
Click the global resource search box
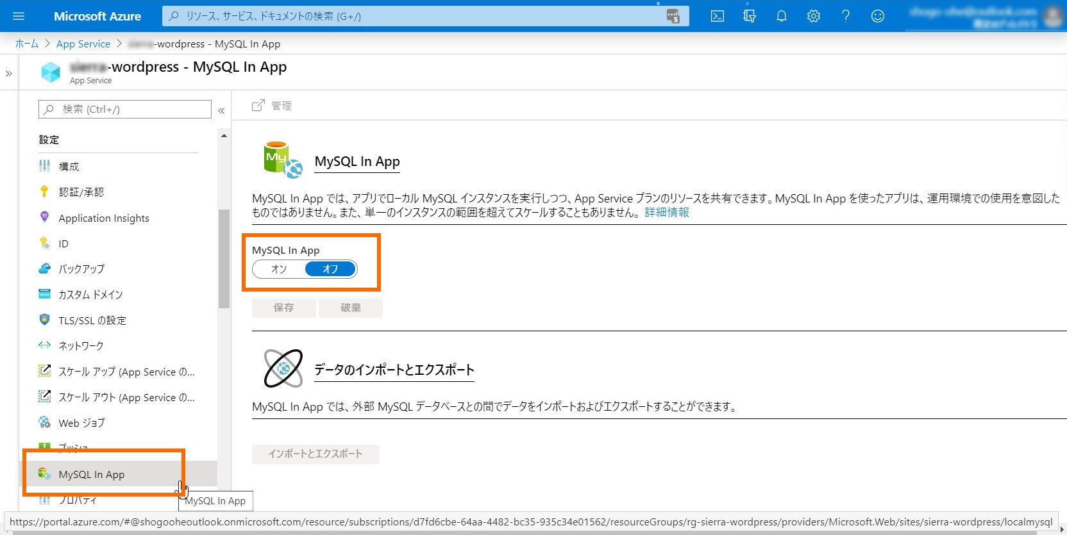(425, 16)
